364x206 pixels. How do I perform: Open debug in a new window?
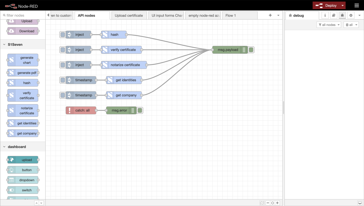[x=360, y=203]
